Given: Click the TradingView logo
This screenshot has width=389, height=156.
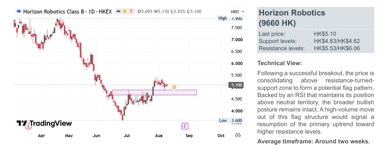Looking at the screenshot, I should 44,124.
